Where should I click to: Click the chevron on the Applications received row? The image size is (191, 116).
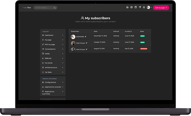pyautogui.click(x=63, y=87)
